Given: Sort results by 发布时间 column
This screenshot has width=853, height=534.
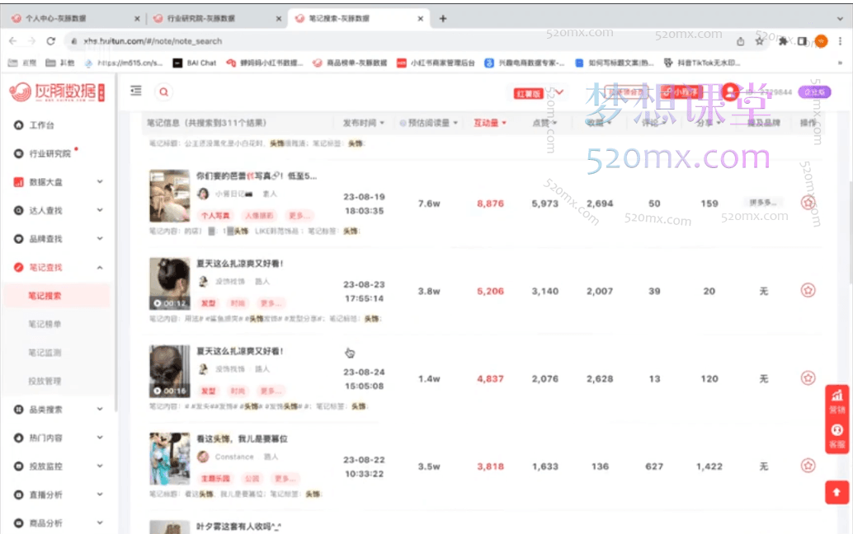Looking at the screenshot, I should [x=363, y=123].
